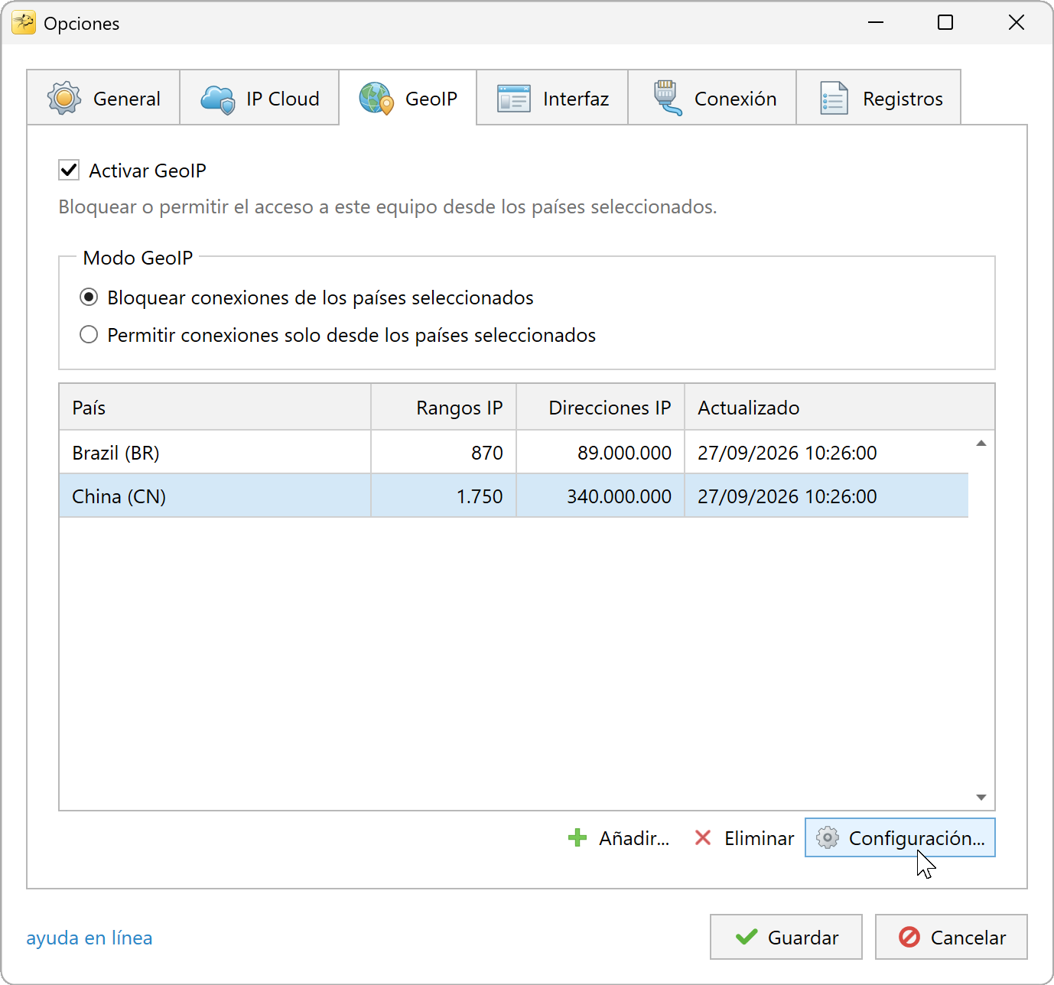The image size is (1054, 985).
Task: Click the General tab gear icon
Action: point(64,98)
